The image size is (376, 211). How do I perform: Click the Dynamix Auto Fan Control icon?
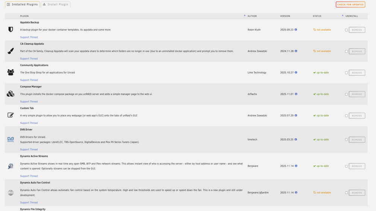pyautogui.click(x=11, y=193)
